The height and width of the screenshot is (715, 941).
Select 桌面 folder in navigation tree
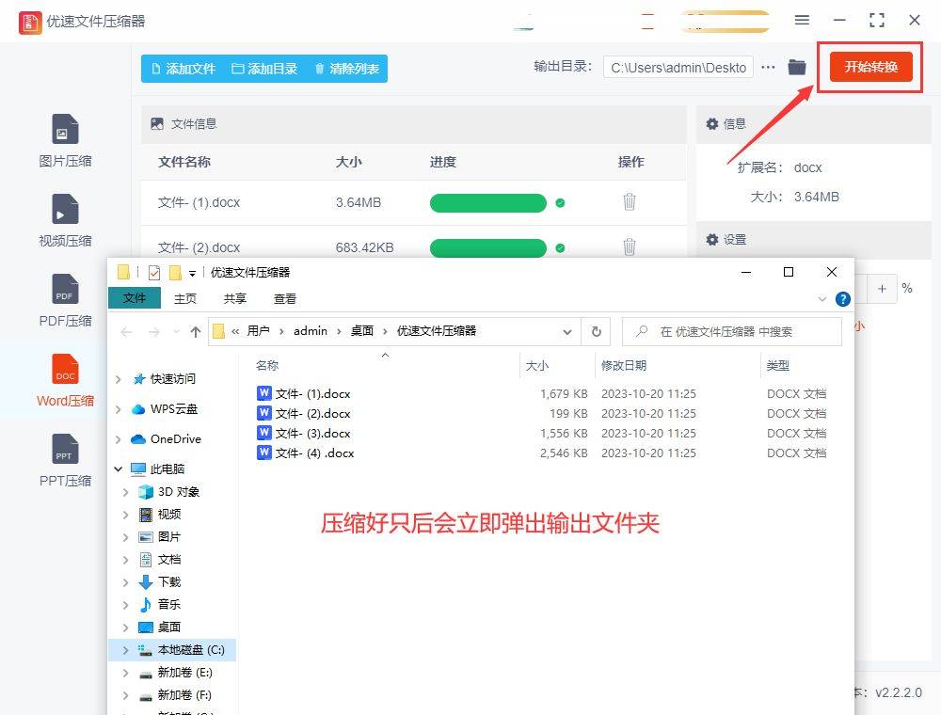coord(168,627)
